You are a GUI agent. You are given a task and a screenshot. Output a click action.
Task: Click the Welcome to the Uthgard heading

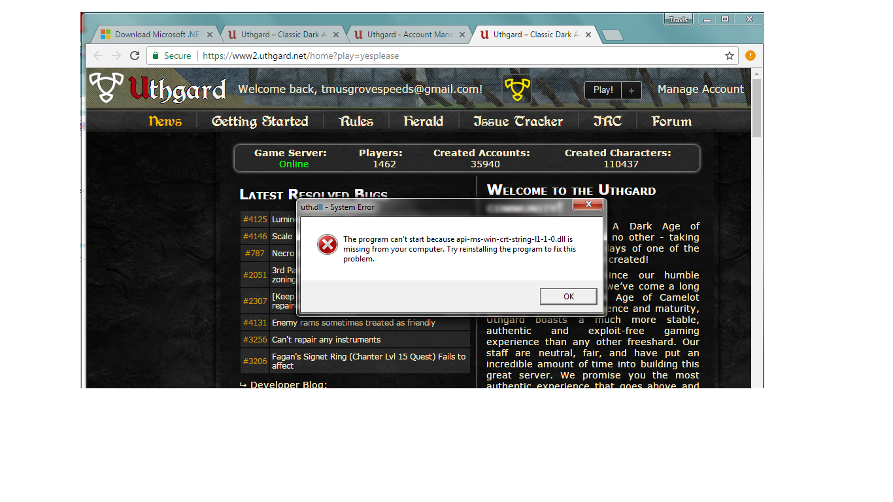[x=571, y=190]
